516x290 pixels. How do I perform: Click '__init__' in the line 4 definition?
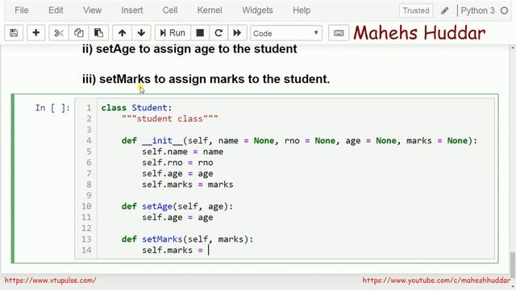tap(162, 141)
